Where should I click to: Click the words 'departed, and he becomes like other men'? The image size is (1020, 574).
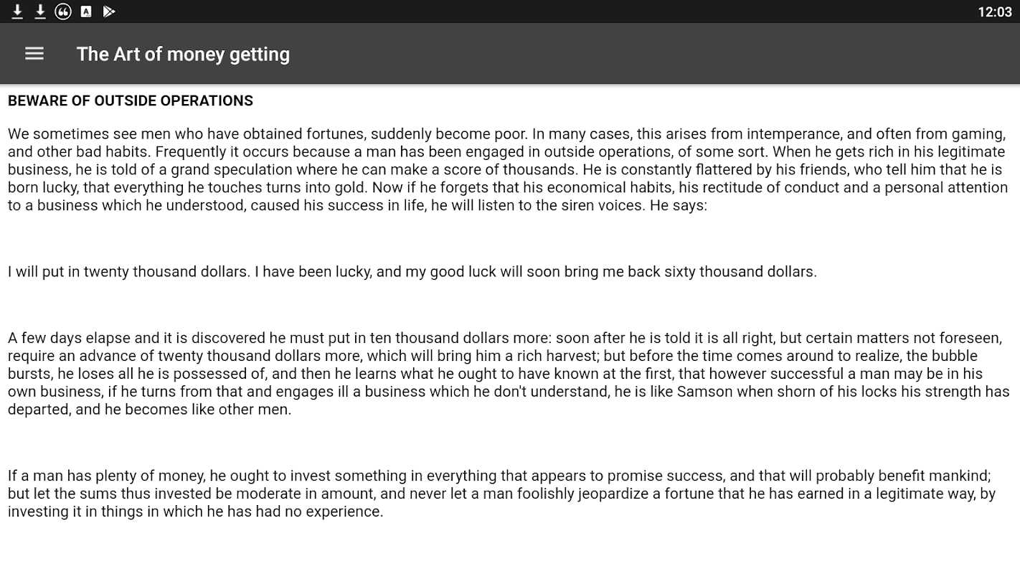(149, 409)
